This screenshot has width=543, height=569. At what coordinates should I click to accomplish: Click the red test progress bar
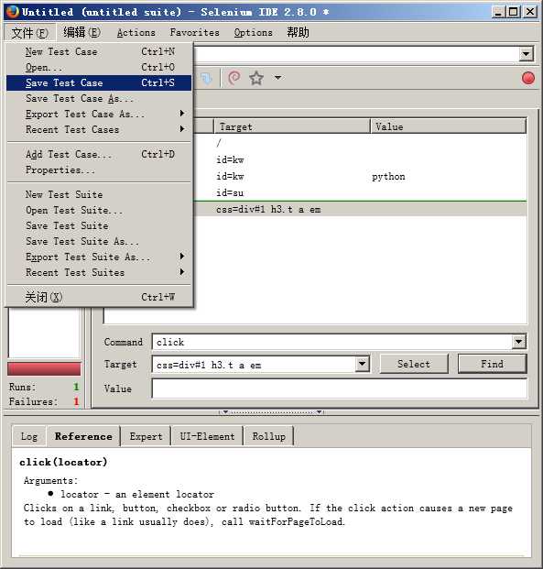pos(44,368)
